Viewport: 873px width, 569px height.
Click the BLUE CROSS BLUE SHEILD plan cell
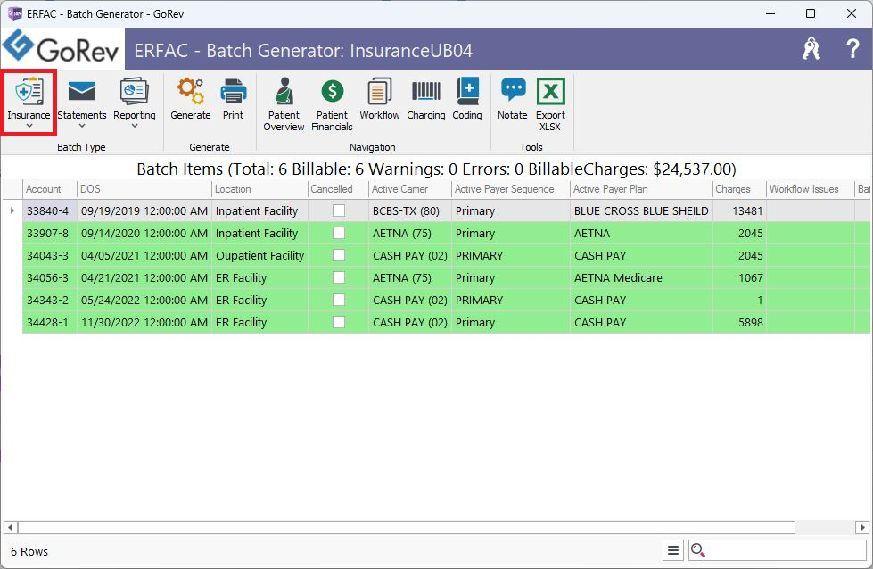pyautogui.click(x=641, y=211)
